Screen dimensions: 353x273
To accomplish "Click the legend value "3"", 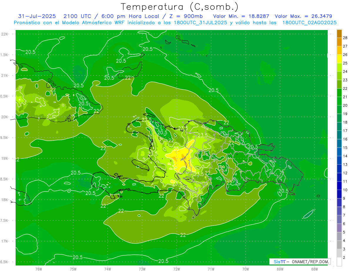I will coord(344,249).
